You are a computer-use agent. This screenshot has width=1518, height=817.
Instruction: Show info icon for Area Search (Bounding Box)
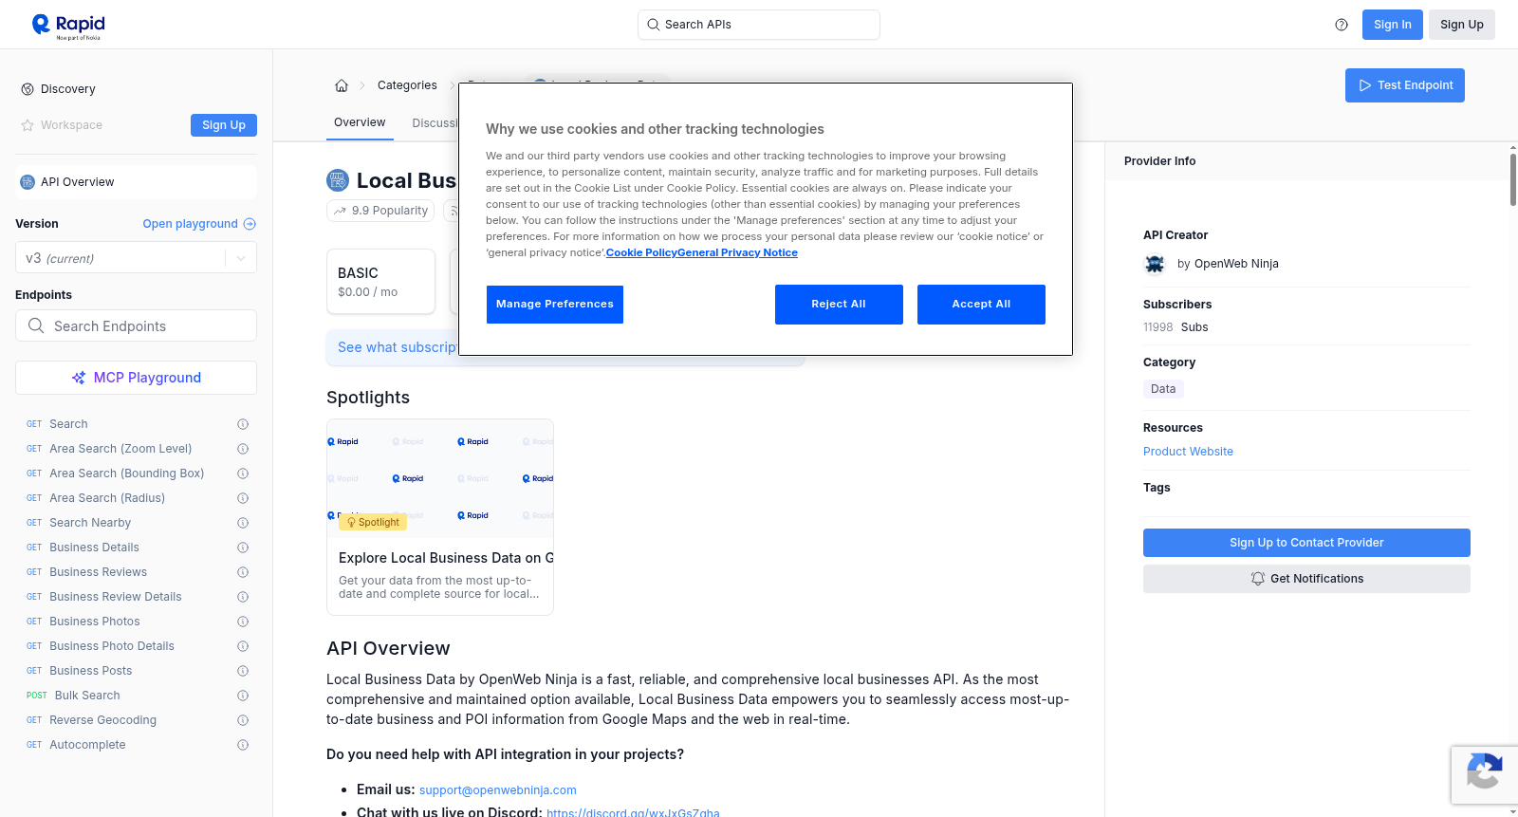[x=243, y=473]
